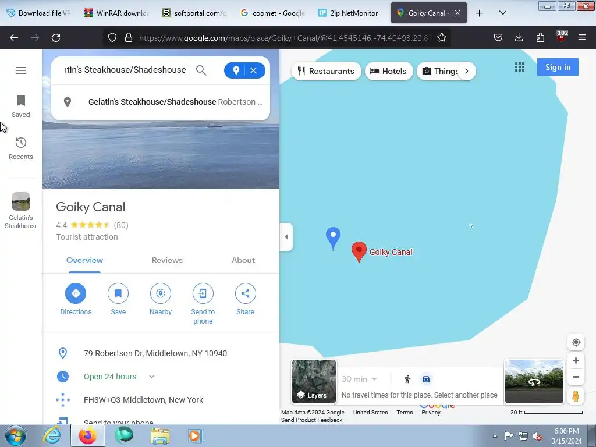
Task: Select walking travel mode
Action: (x=407, y=379)
